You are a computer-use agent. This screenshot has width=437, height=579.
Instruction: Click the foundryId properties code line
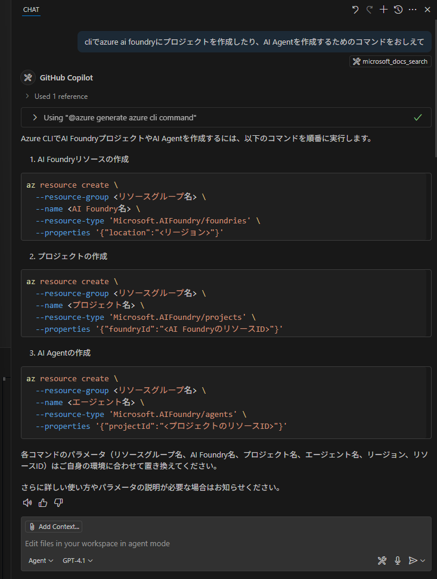click(159, 329)
